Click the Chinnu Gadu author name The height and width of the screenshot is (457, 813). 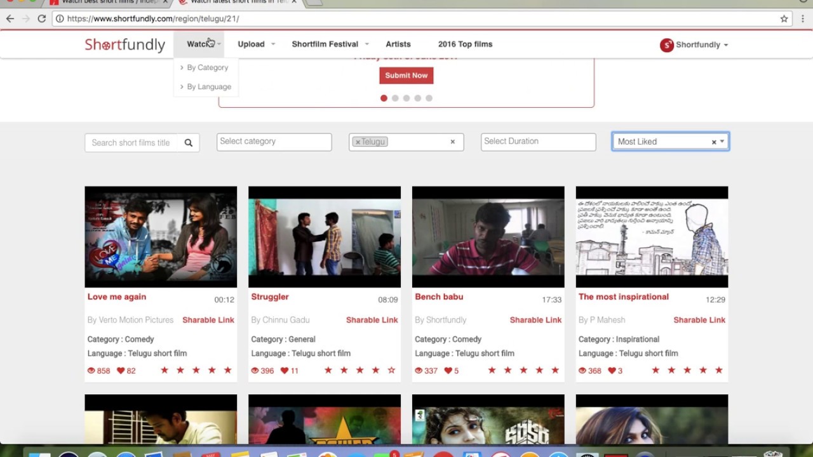click(286, 321)
